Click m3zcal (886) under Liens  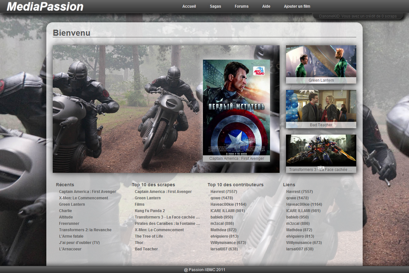pyautogui.click(x=298, y=224)
